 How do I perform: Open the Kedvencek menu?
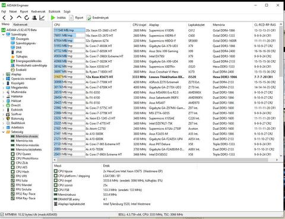point(39,11)
